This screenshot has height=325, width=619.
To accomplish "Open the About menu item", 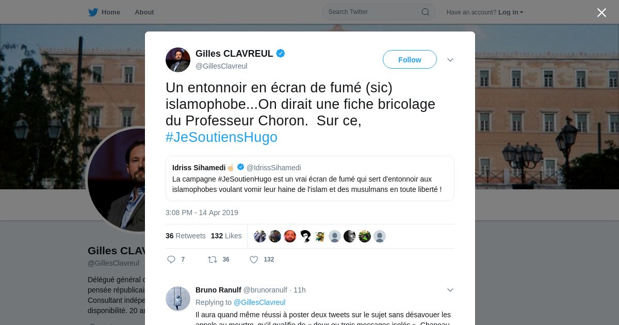I will tap(144, 12).
